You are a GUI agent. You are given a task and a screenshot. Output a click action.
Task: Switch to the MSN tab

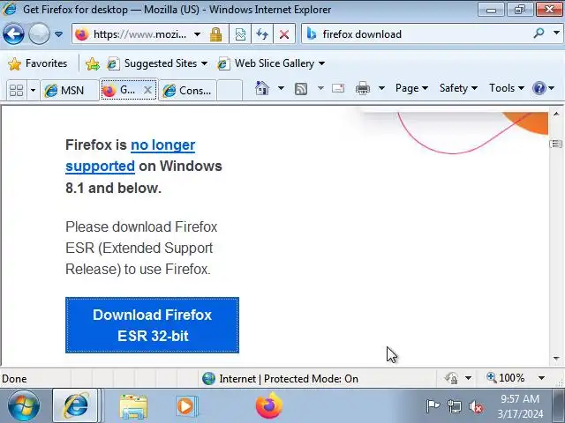[70, 90]
